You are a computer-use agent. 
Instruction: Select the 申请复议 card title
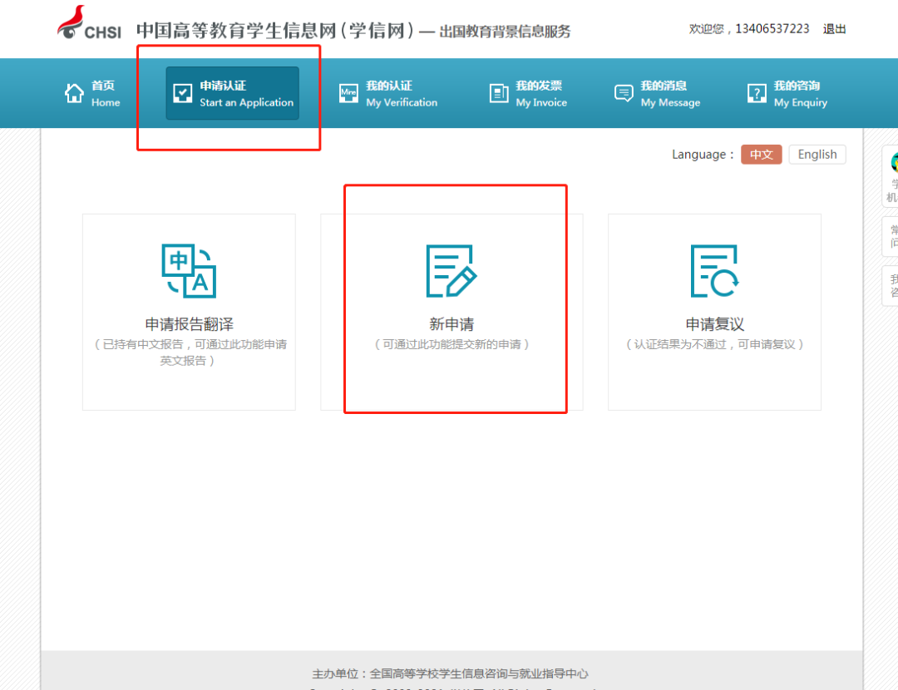click(715, 324)
